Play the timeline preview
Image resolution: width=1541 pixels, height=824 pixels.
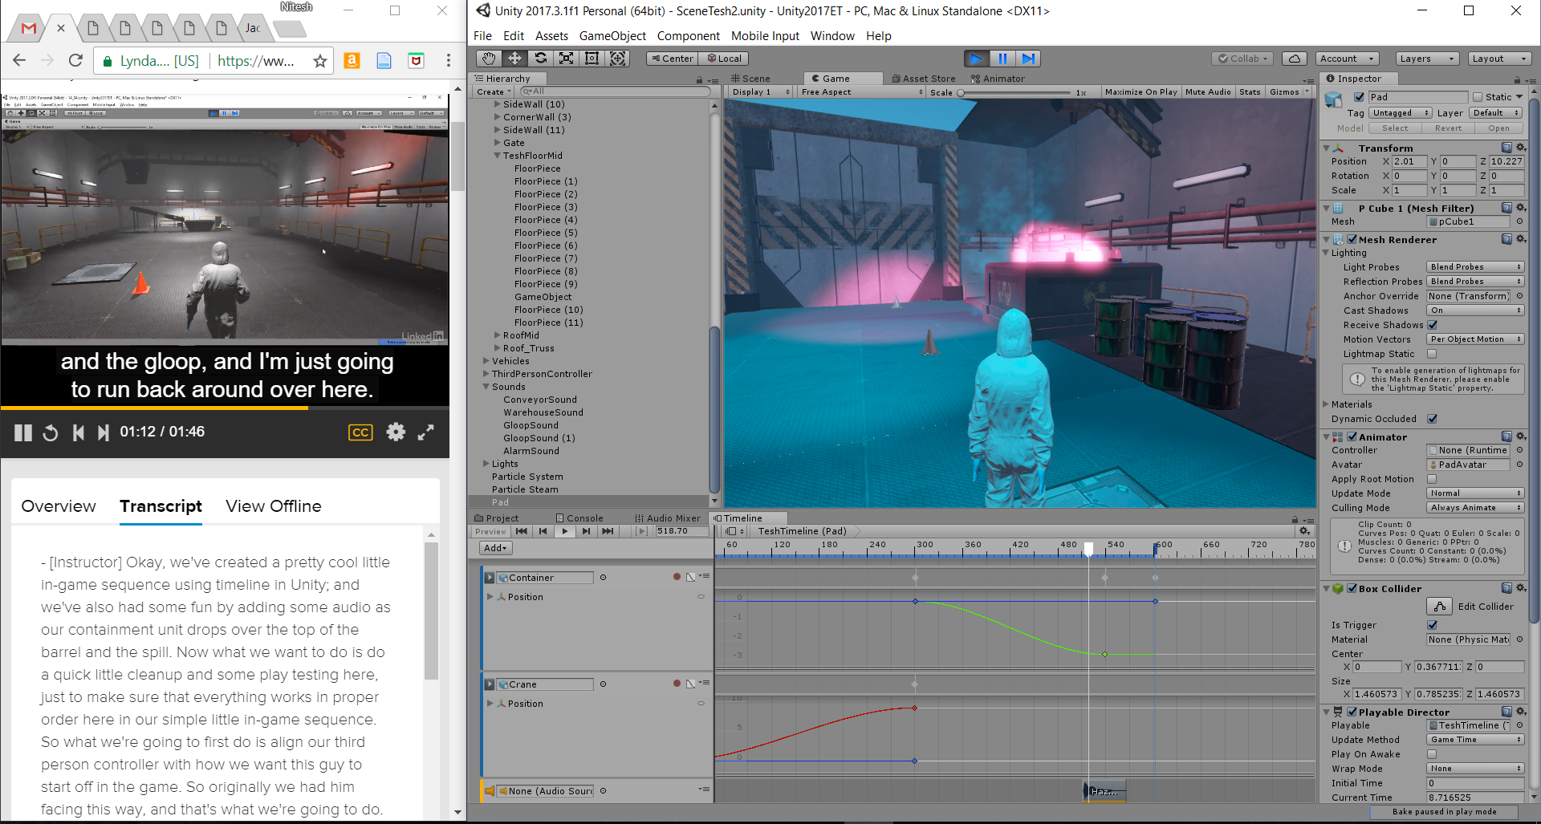(x=564, y=531)
